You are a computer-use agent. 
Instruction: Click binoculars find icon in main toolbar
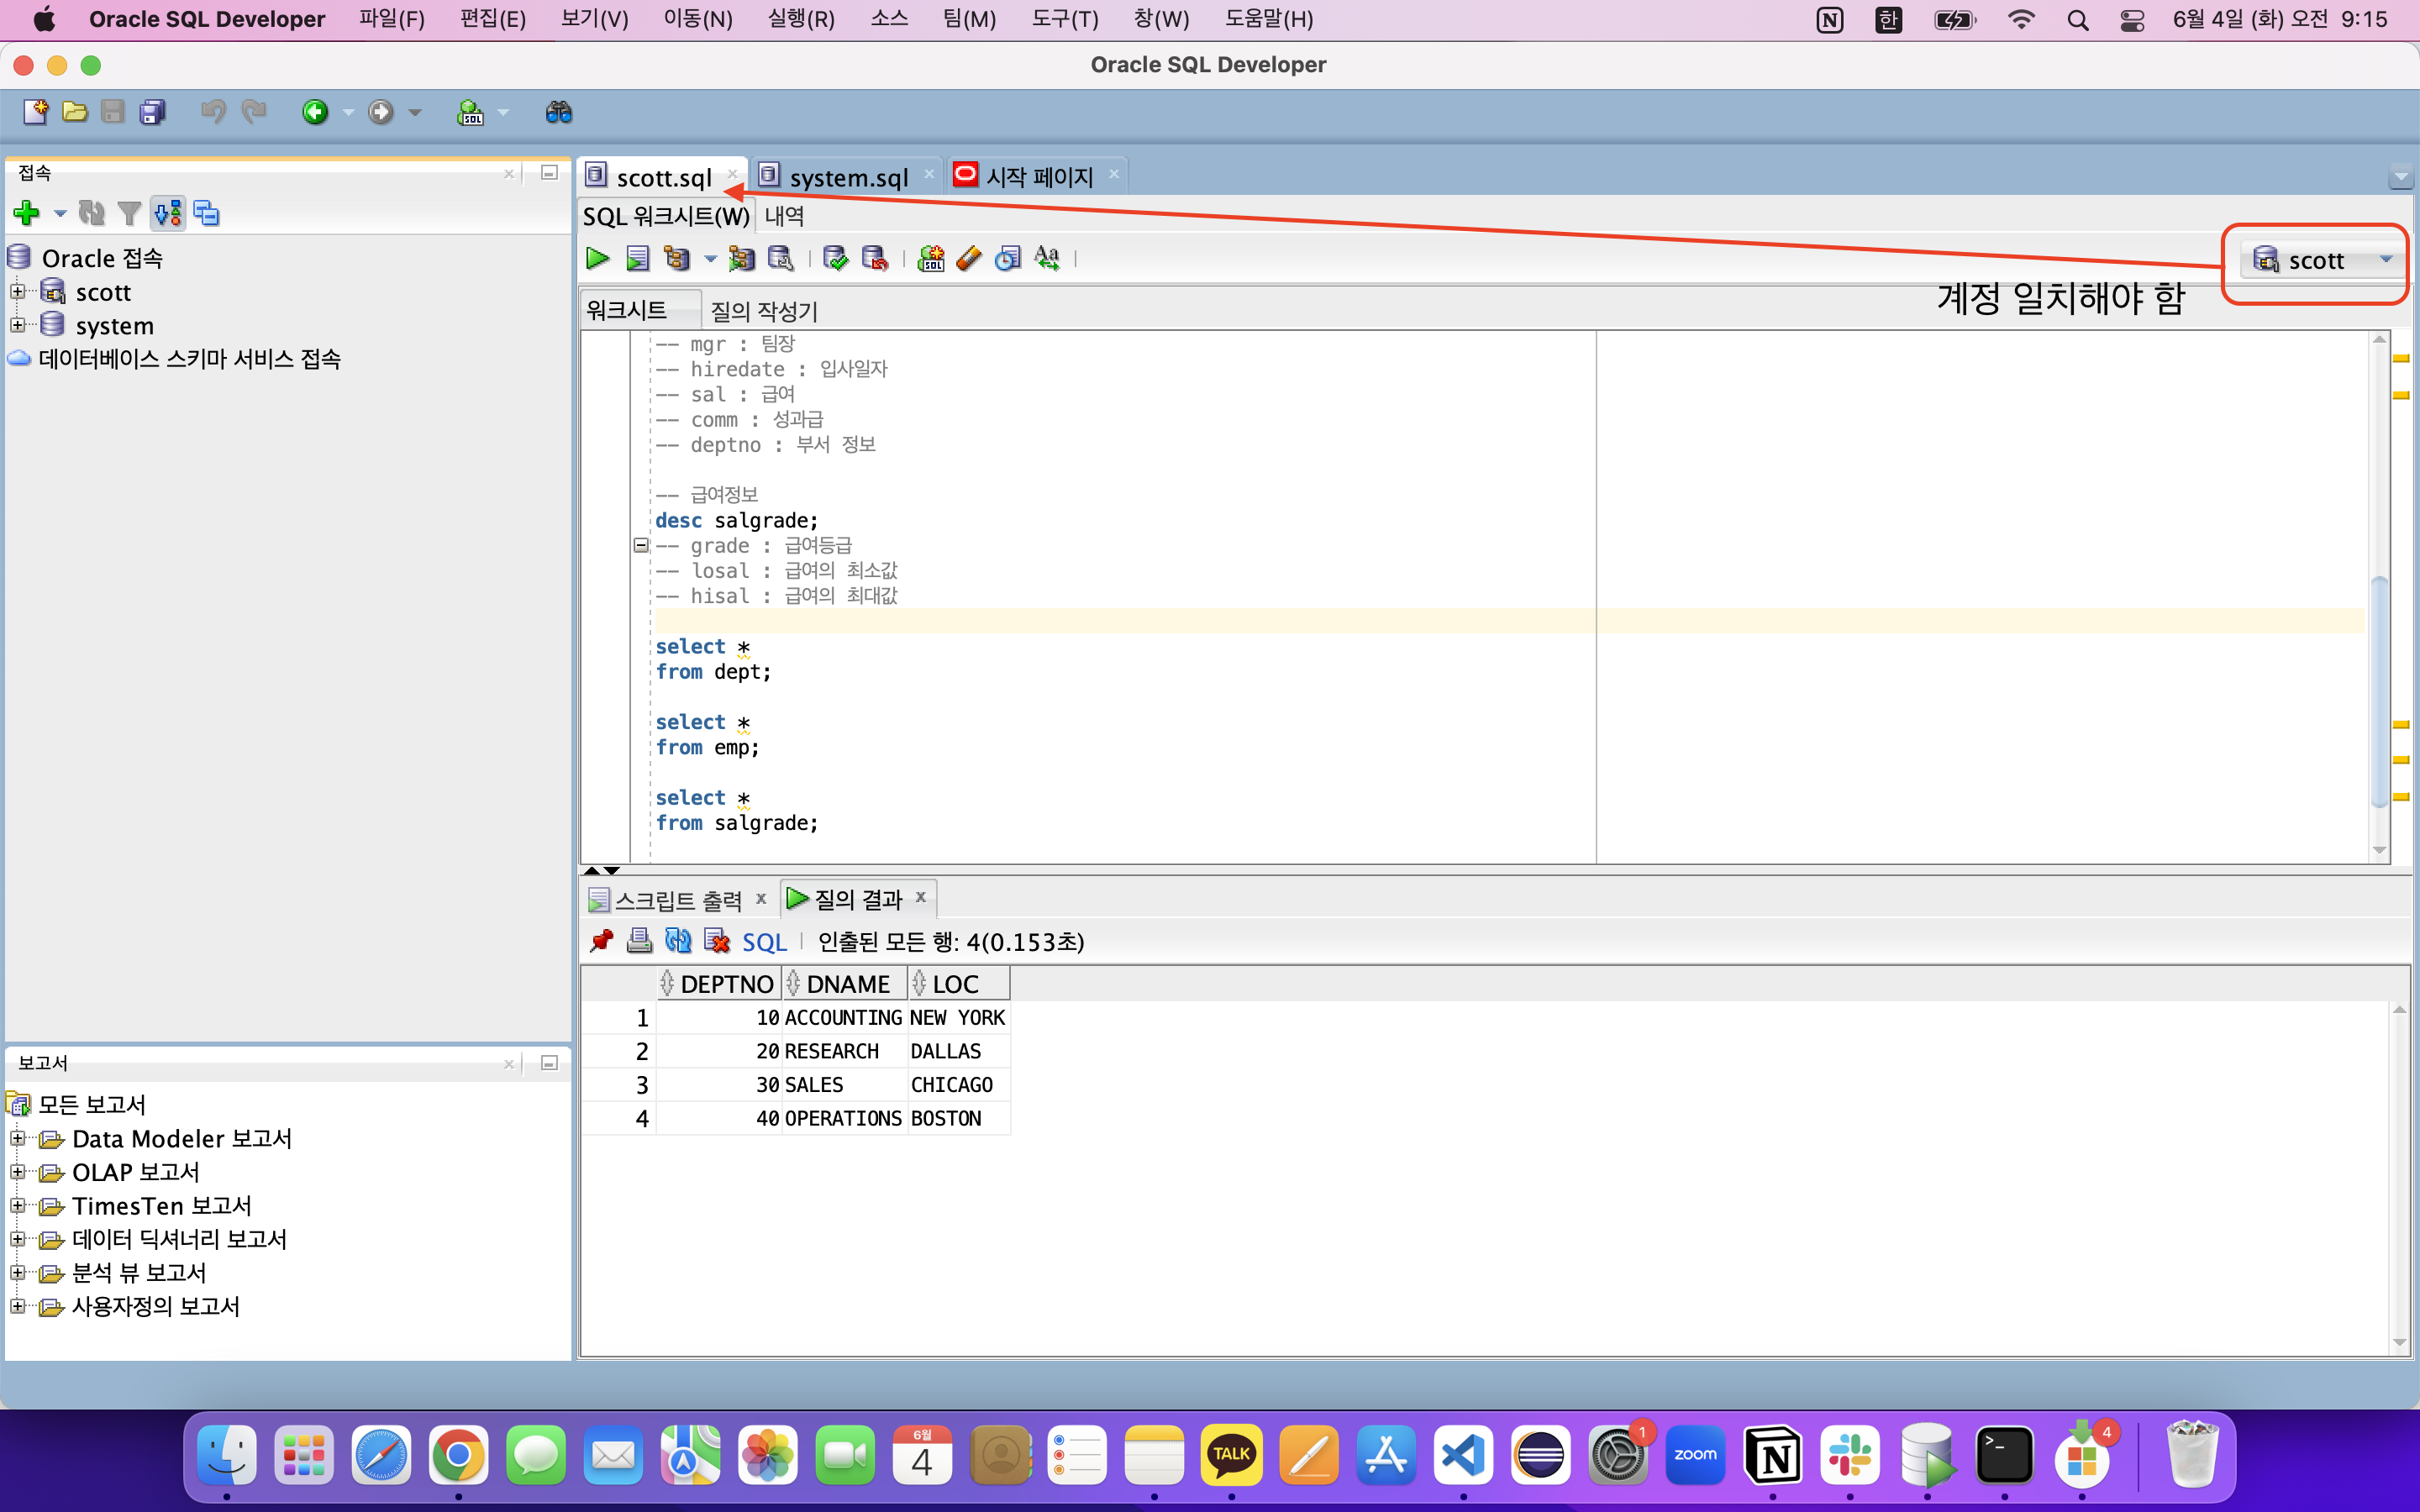point(558,112)
